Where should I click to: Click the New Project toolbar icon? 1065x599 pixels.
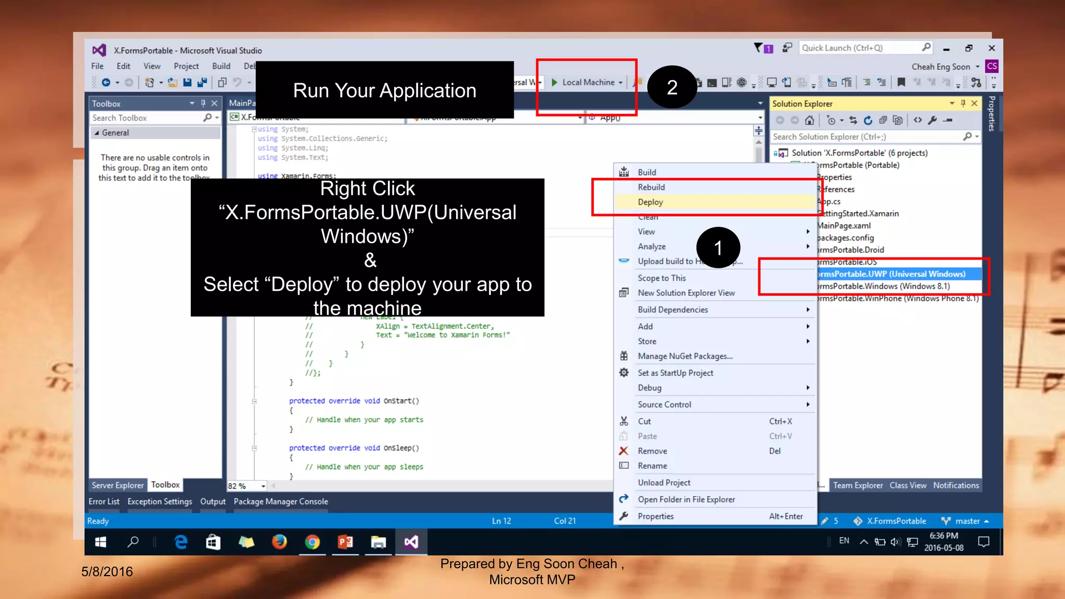tap(150, 82)
